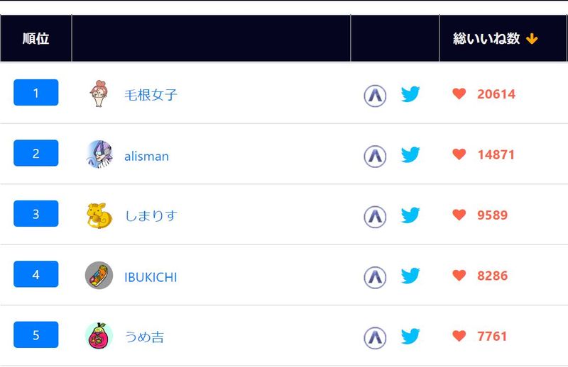Click the 総いいね数 column header
Screen dimensions: 568x367
coord(486,39)
